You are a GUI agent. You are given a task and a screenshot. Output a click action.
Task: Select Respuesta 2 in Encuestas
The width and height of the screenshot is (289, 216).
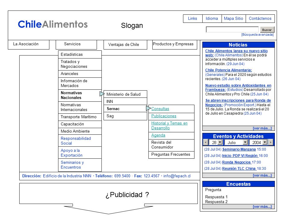coord(216,202)
